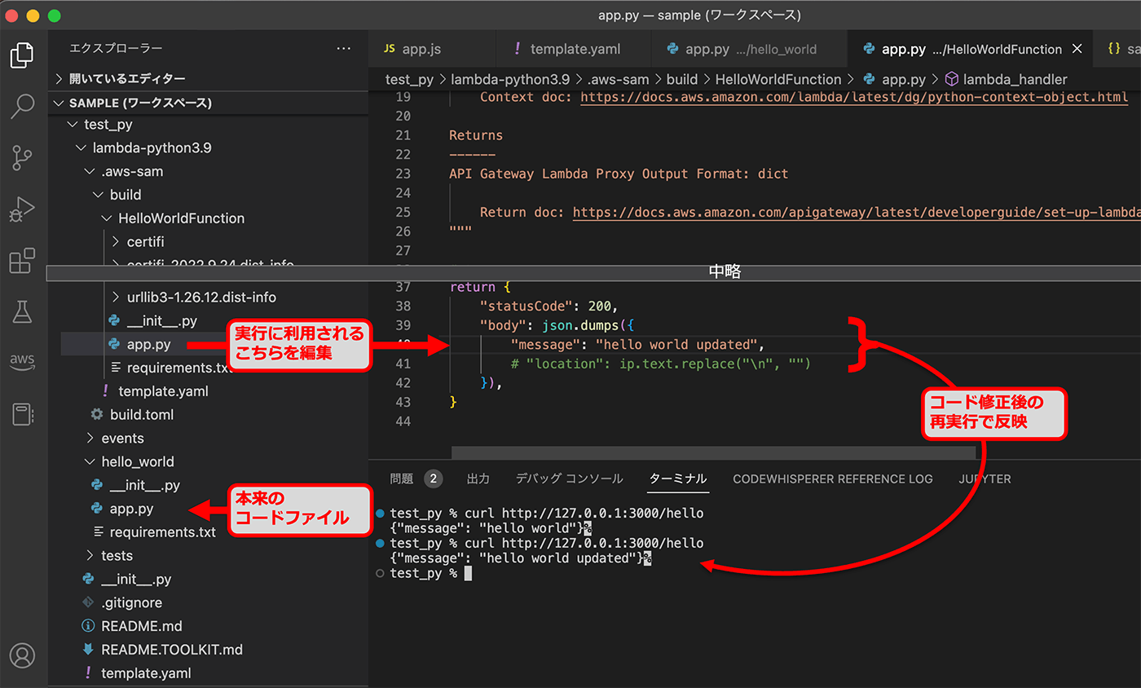Open the Search view icon
The image size is (1141, 688).
tap(22, 106)
